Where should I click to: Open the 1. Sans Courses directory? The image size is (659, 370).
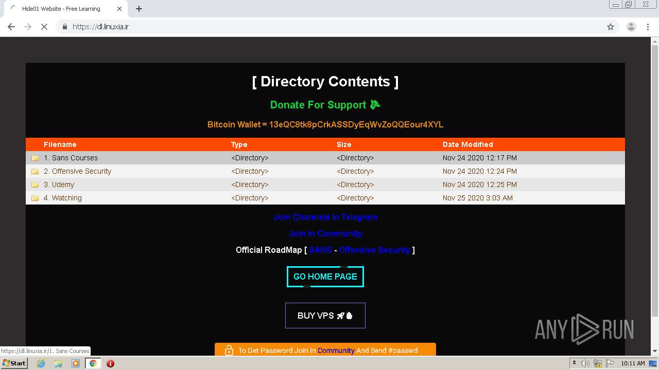coord(71,158)
